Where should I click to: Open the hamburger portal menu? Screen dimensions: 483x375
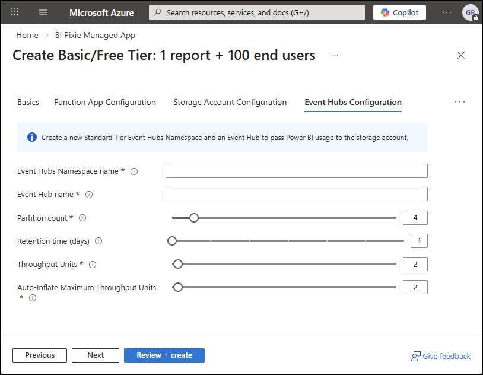pos(43,12)
